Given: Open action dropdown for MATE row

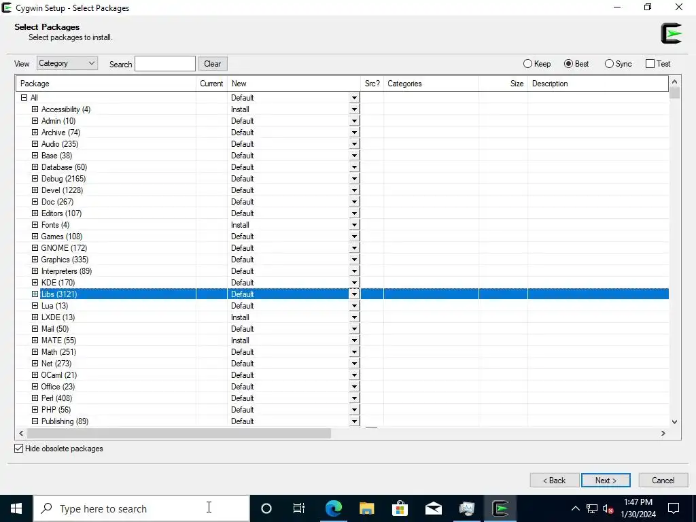Looking at the screenshot, I should [354, 340].
